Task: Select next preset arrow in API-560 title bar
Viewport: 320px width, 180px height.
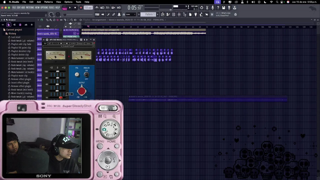Action: tap(87, 40)
